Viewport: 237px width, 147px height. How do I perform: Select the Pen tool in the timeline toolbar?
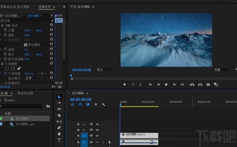[x=59, y=128]
